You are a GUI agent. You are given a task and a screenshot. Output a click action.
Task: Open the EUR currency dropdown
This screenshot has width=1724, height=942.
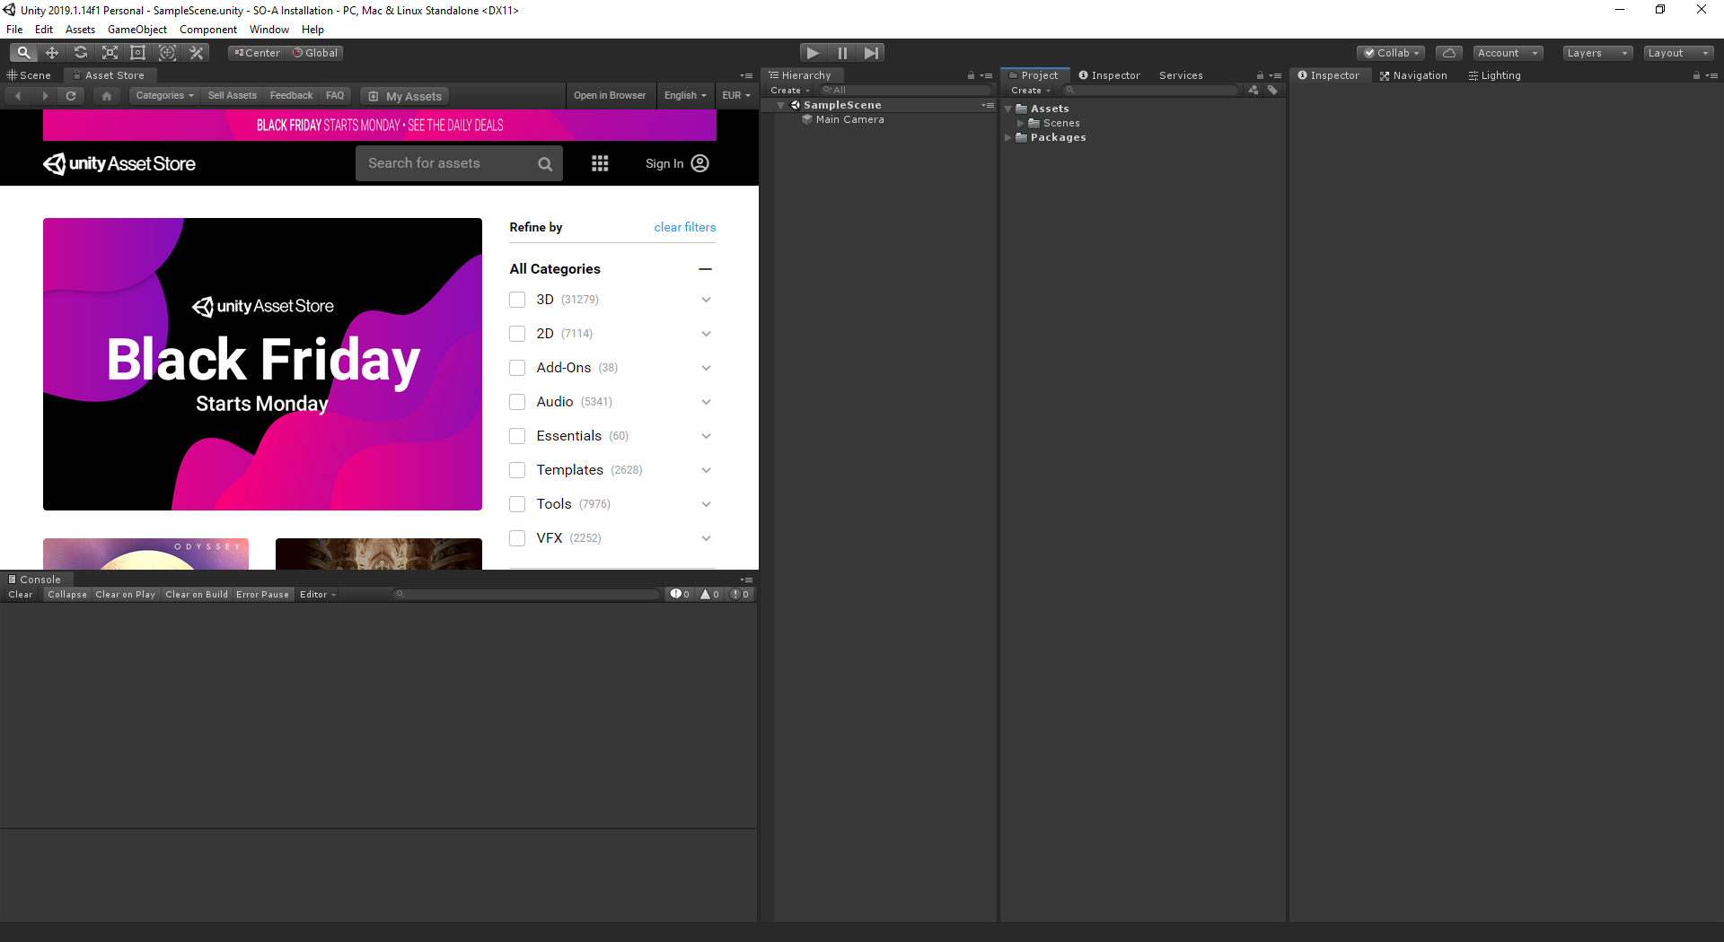pyautogui.click(x=736, y=95)
